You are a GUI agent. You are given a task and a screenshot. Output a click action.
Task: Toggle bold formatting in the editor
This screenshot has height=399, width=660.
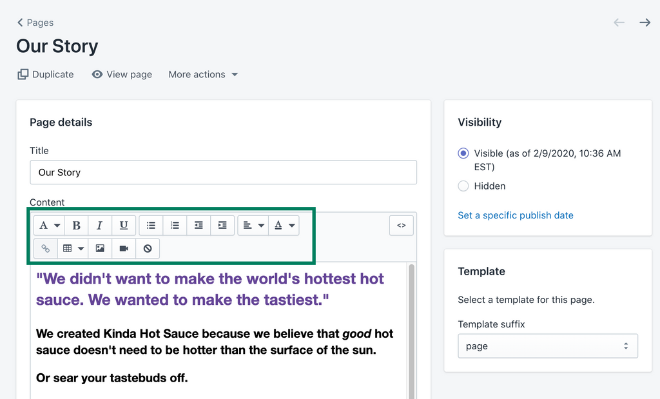76,226
